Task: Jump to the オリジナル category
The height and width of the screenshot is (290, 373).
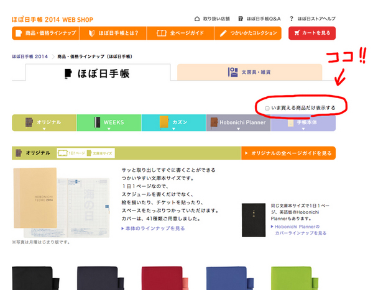Action: point(44,122)
